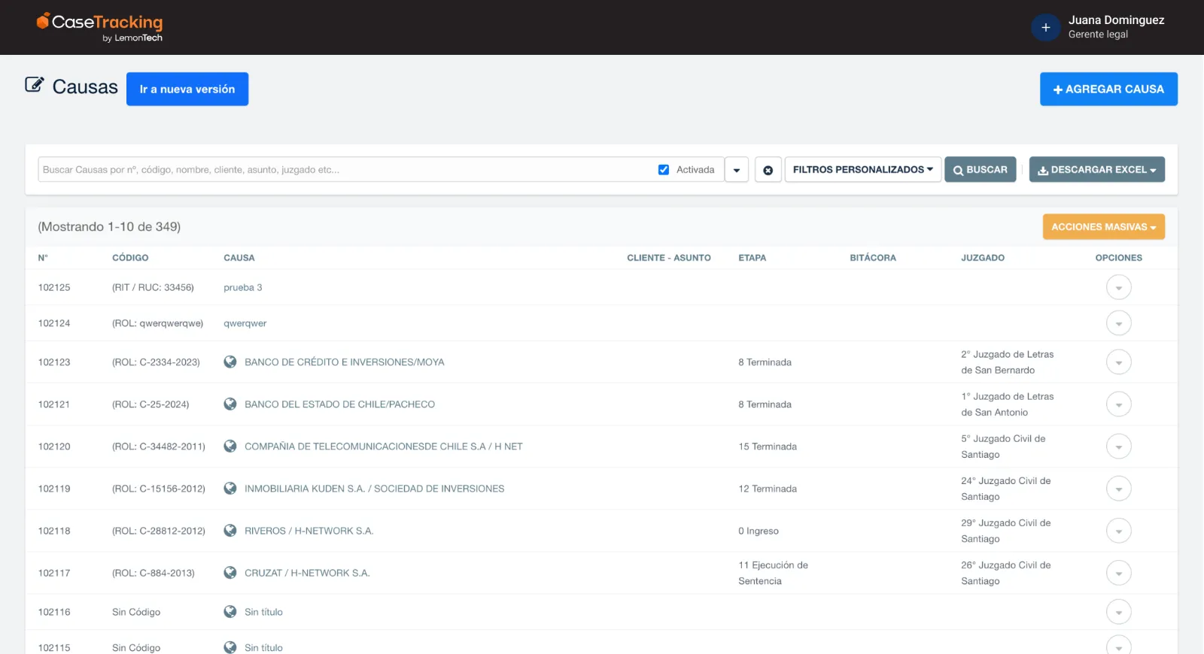Click the CaseTracking logo in header

pyautogui.click(x=99, y=27)
